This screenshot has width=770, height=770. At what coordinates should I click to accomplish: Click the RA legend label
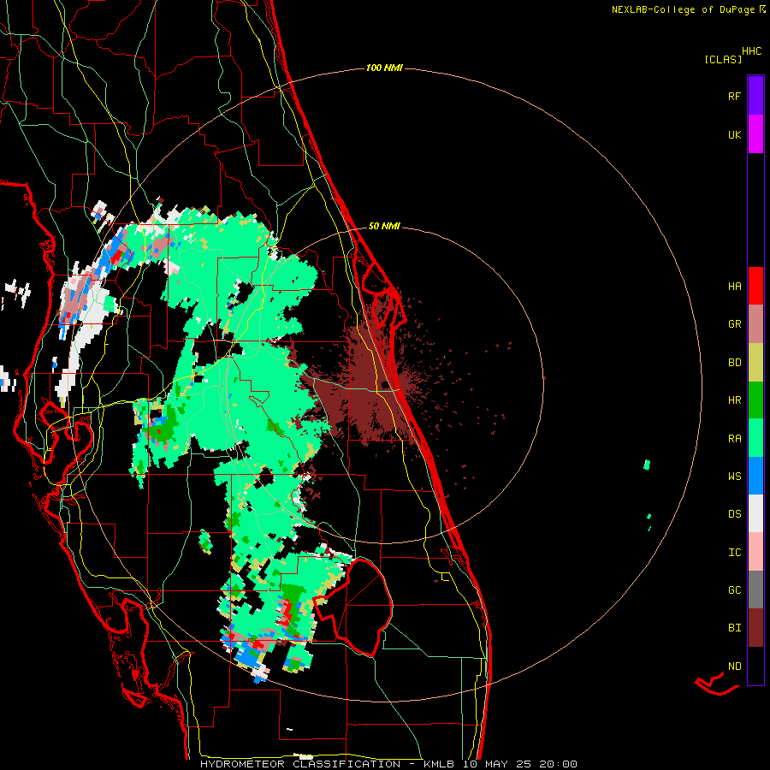coord(734,439)
